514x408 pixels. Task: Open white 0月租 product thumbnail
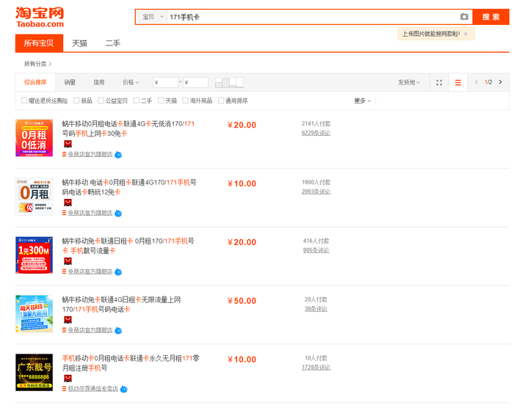[34, 197]
